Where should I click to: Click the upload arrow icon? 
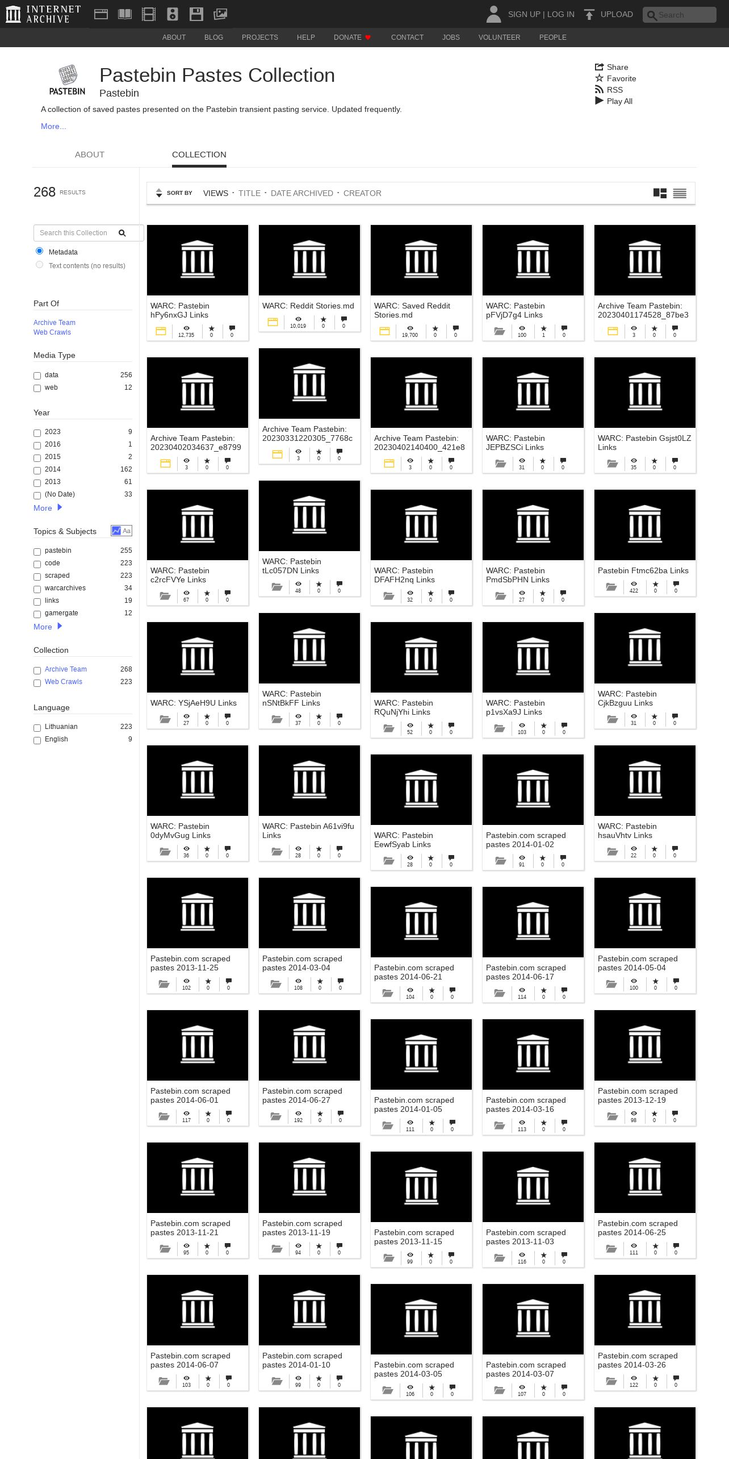[x=589, y=14]
